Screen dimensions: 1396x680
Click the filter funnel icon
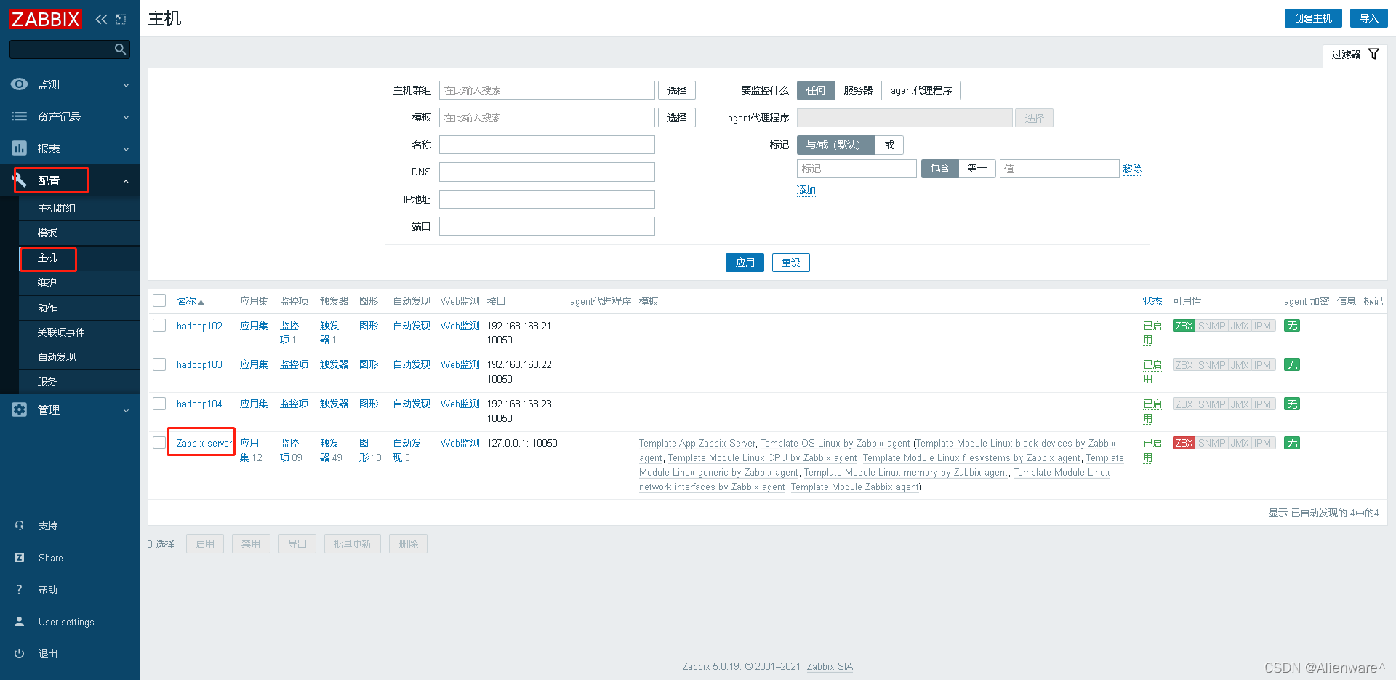point(1373,55)
